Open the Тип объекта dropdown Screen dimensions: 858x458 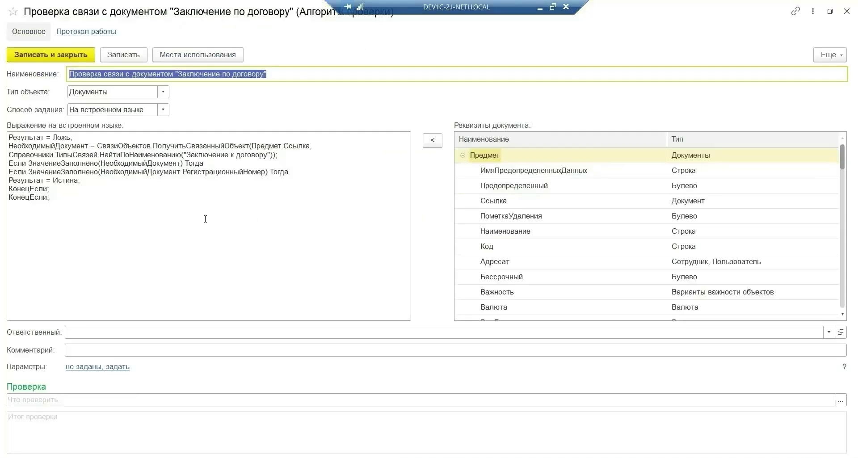pyautogui.click(x=163, y=92)
